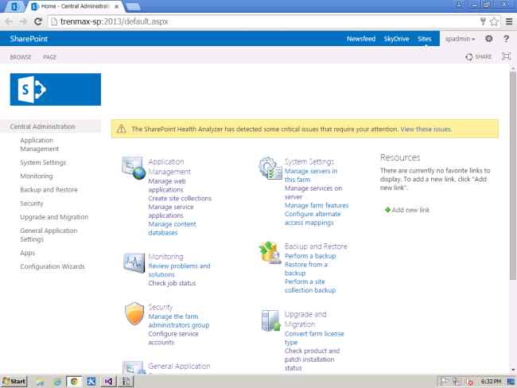This screenshot has width=517, height=388.
Task: Click the Monitoring chart icon
Action: [x=134, y=262]
